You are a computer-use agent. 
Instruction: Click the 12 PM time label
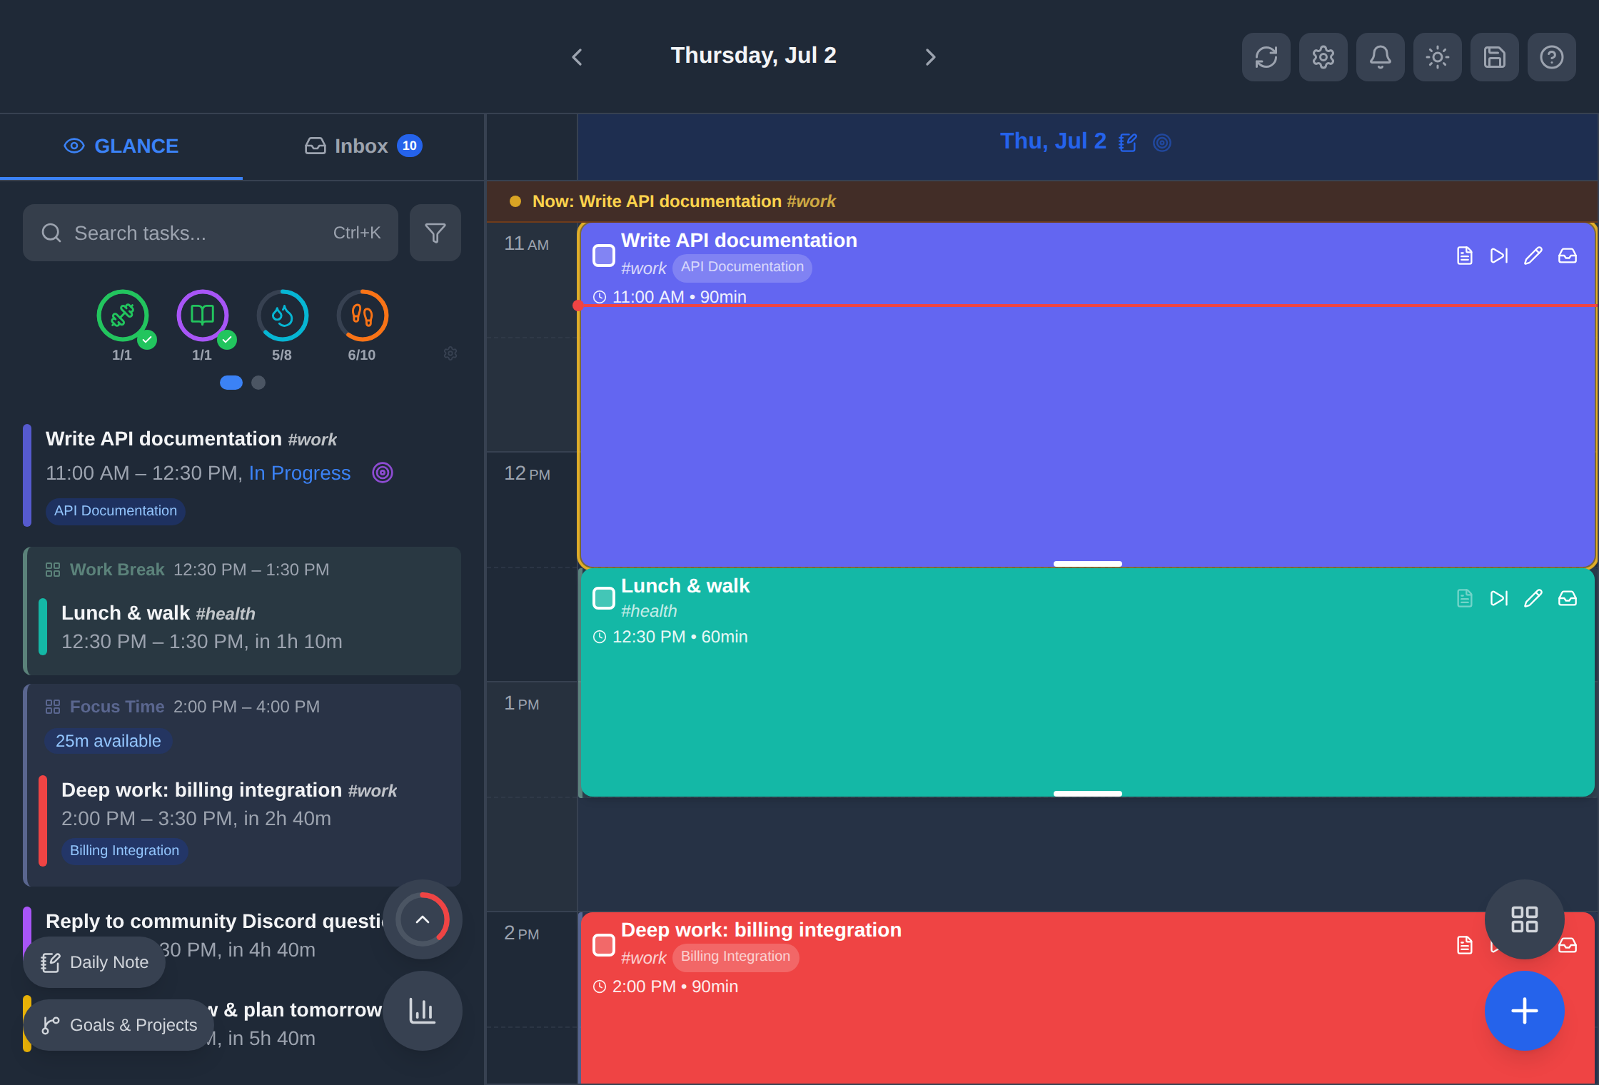[527, 473]
